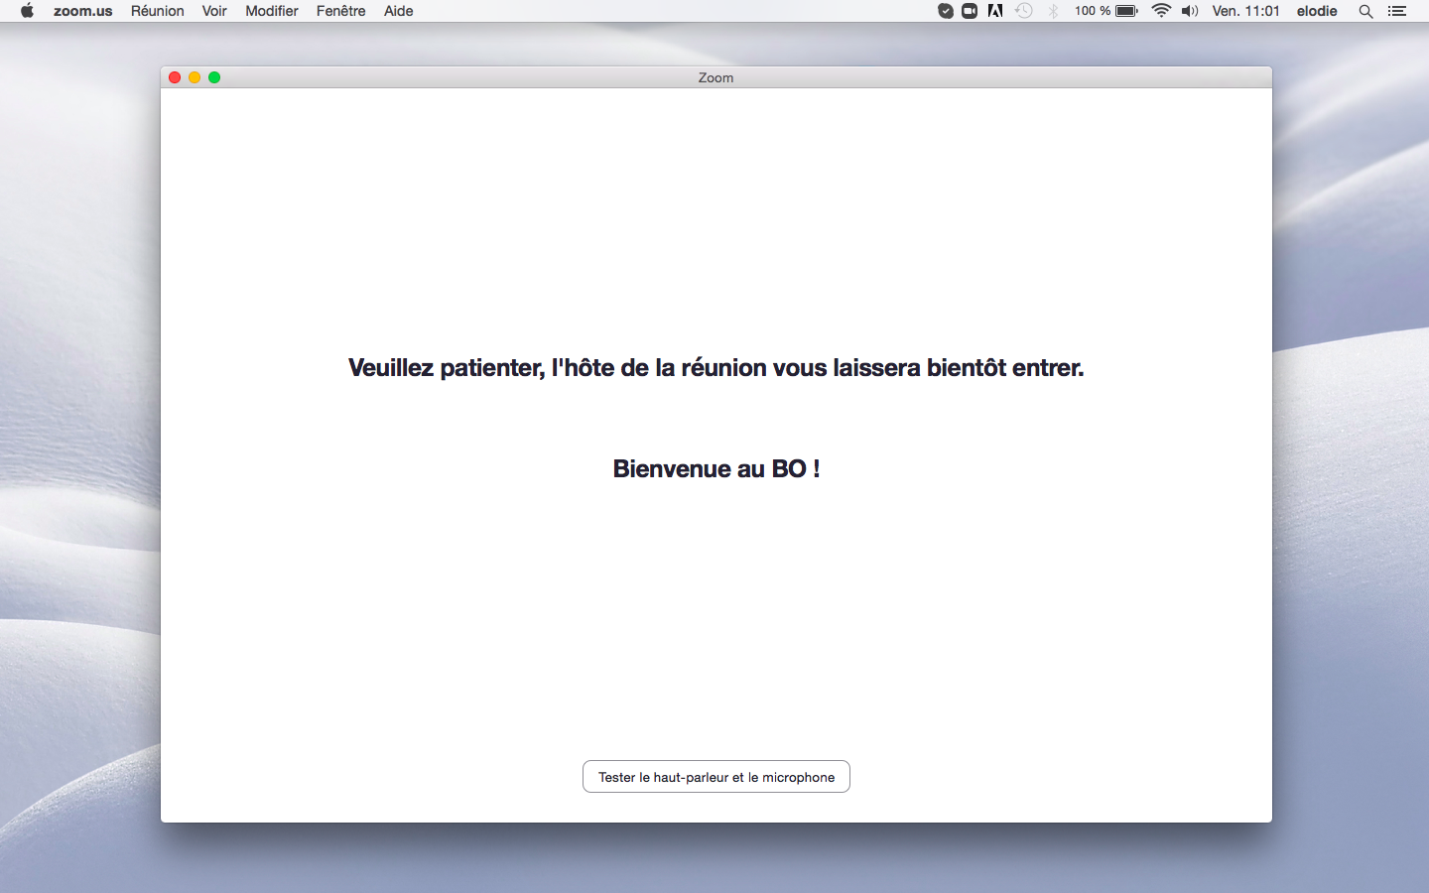Click the battery 100 % indicator
Viewport: 1429px width, 893px height.
[x=1105, y=11]
